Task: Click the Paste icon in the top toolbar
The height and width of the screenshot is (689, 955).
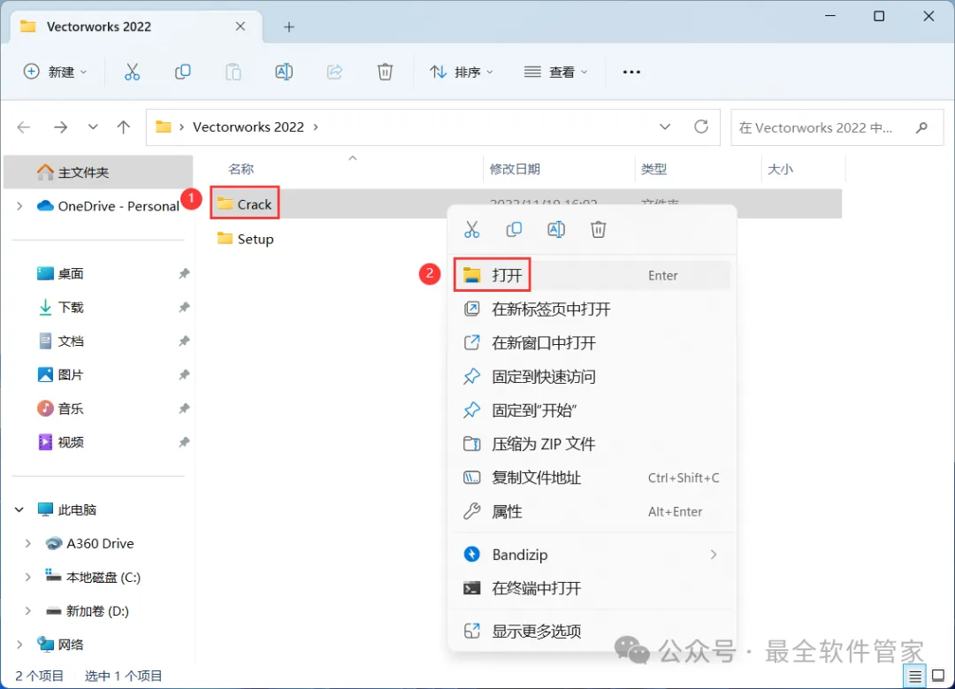Action: click(233, 72)
